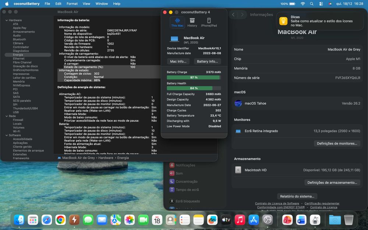368x230 pixels.
Task: Open Word from the Dock
Action: click(301, 220)
